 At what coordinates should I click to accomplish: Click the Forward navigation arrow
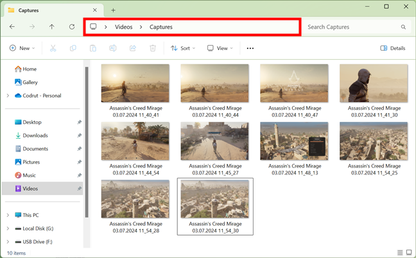click(32, 27)
